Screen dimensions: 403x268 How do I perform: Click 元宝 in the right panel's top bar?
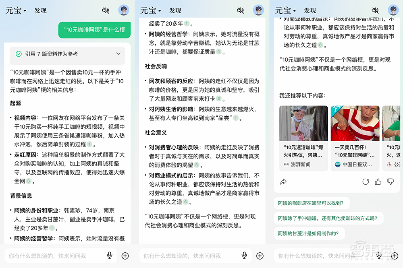[x=283, y=10]
